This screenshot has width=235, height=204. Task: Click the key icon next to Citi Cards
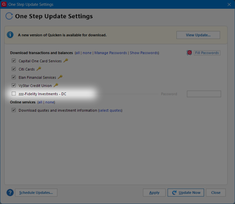click(39, 69)
